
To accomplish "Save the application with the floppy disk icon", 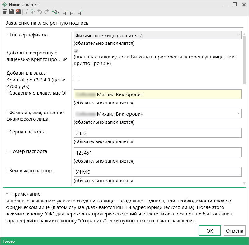I will 12,12.
